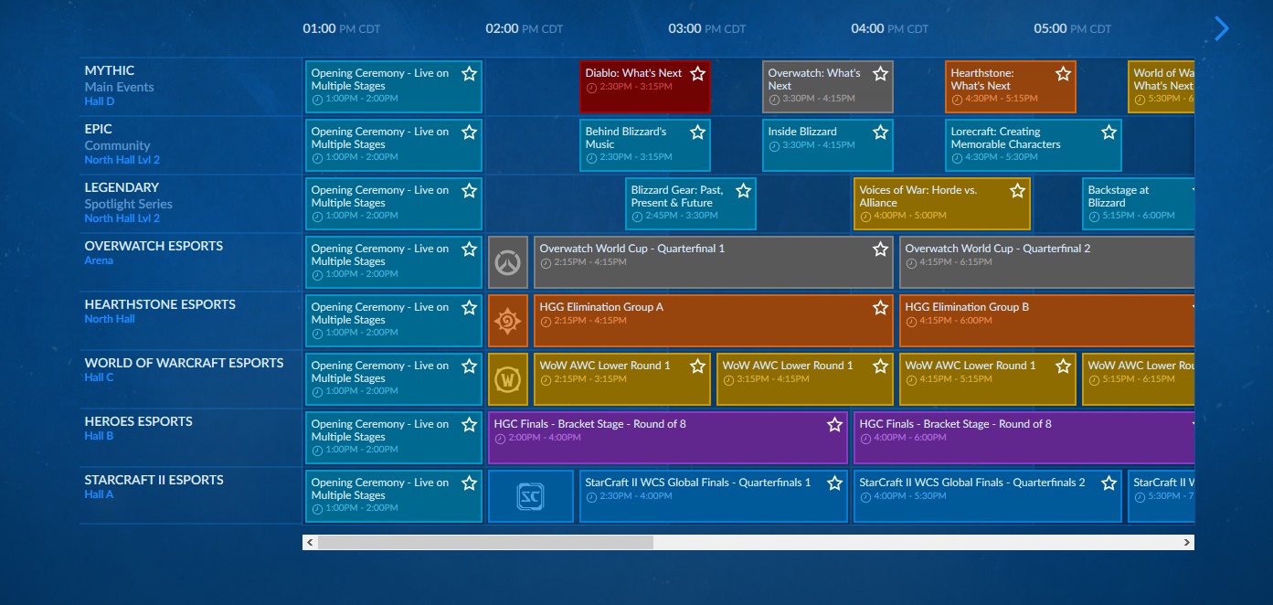This screenshot has width=1273, height=605.
Task: Click the Hearthstone logo icon
Action: tap(508, 321)
